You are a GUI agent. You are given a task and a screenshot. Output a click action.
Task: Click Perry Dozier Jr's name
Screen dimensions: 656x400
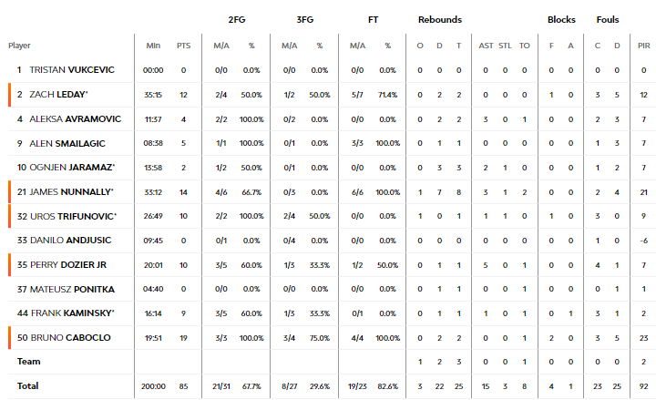(67, 265)
